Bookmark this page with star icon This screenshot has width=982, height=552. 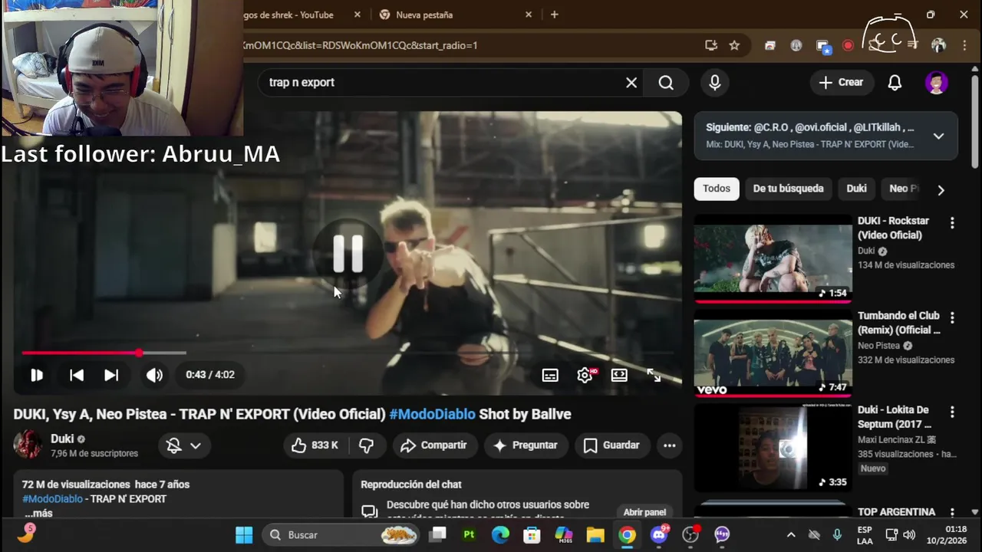(734, 45)
